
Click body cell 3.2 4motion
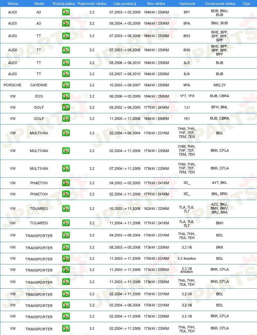coord(187,258)
